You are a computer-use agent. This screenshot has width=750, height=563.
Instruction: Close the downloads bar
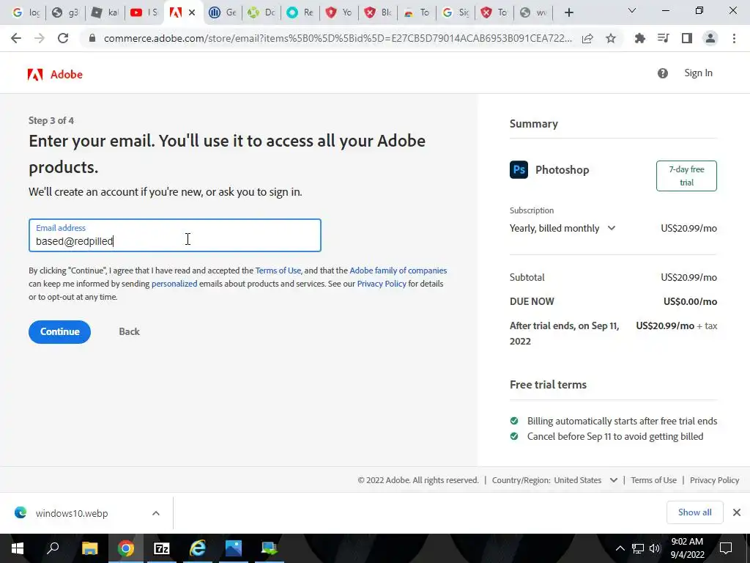[x=737, y=512]
